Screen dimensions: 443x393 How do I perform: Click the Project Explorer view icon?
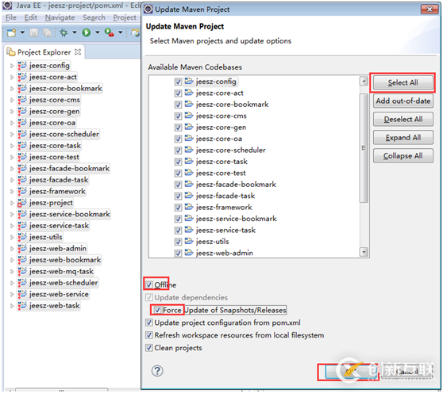click(x=11, y=52)
